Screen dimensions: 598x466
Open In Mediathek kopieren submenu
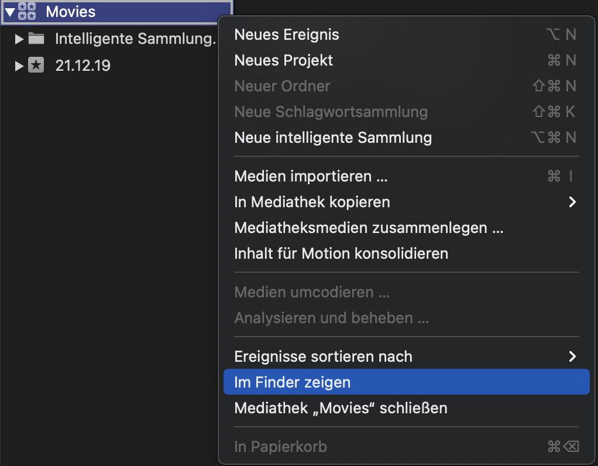(312, 202)
